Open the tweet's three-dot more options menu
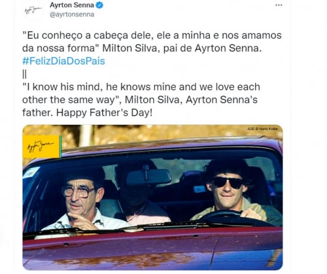The image size is (327, 274). [279, 5]
